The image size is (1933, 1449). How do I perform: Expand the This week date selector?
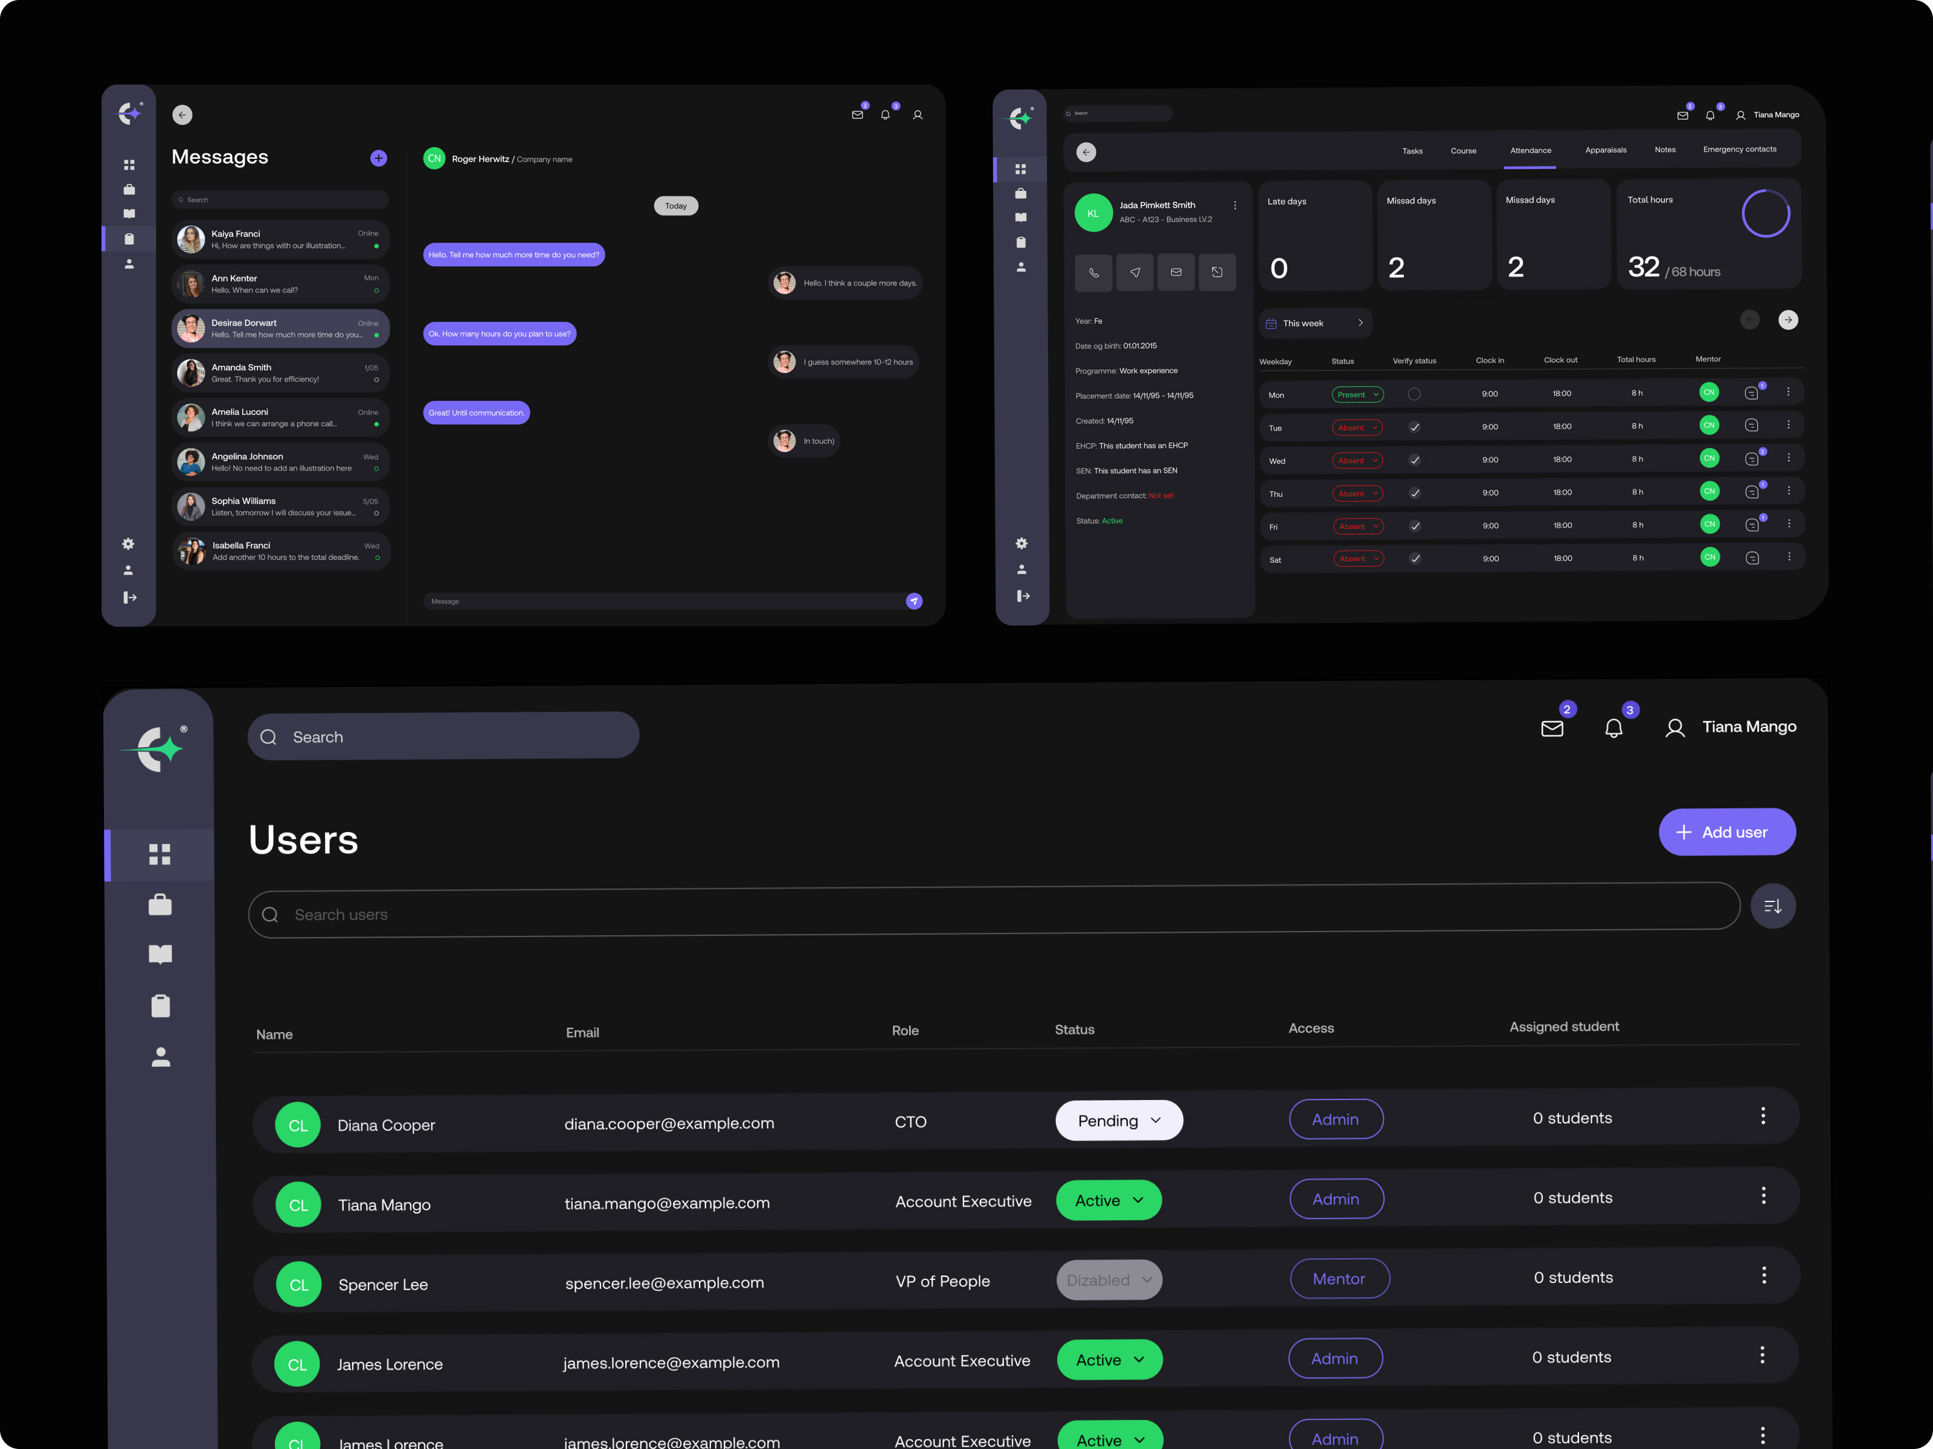point(1315,323)
